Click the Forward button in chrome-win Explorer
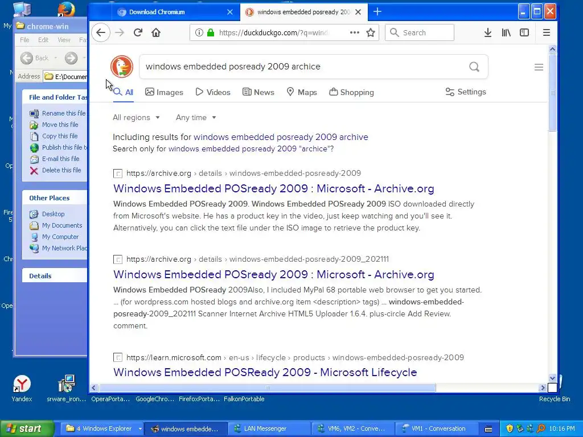The image size is (583, 437). pyautogui.click(x=71, y=58)
